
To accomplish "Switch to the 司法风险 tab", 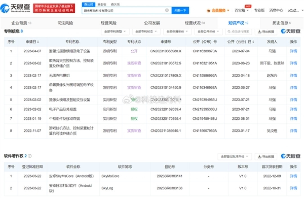I will [65, 23].
